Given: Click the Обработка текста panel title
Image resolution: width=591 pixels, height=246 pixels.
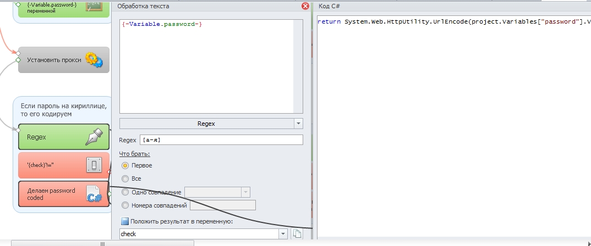Looking at the screenshot, I should point(143,7).
